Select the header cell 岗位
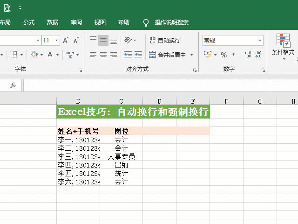298x224 pixels. click(121, 131)
